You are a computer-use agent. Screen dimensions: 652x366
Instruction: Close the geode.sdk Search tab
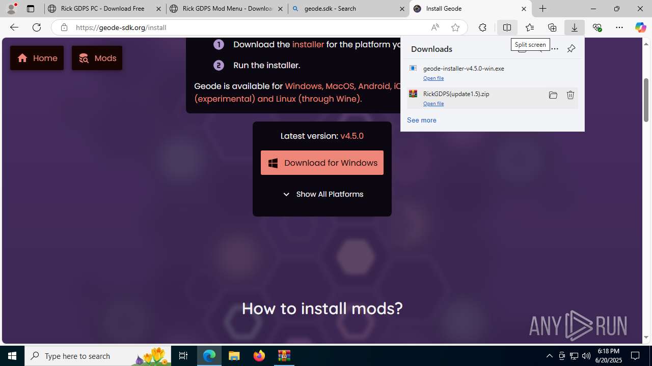point(402,9)
